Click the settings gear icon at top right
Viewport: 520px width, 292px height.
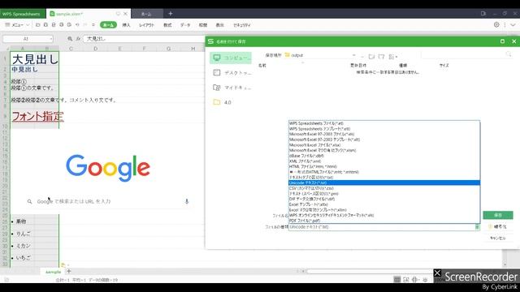click(x=496, y=25)
